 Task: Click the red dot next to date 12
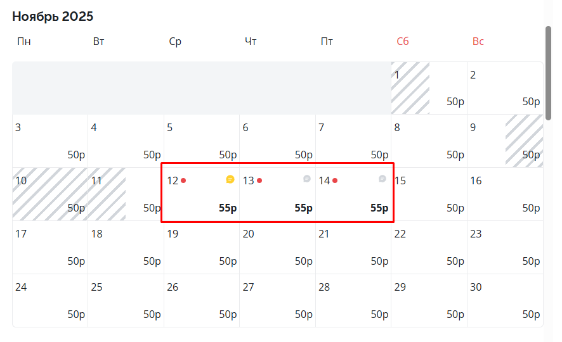183,180
